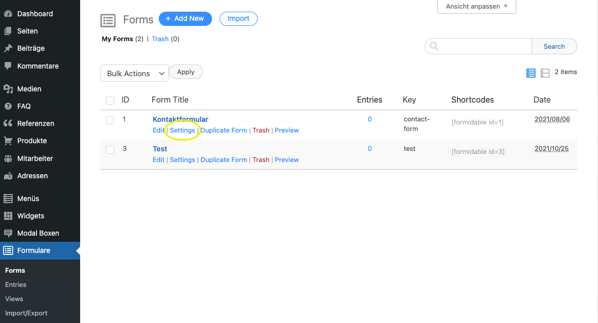598x323 pixels.
Task: Open the Bulk Actions dropdown
Action: pyautogui.click(x=134, y=73)
